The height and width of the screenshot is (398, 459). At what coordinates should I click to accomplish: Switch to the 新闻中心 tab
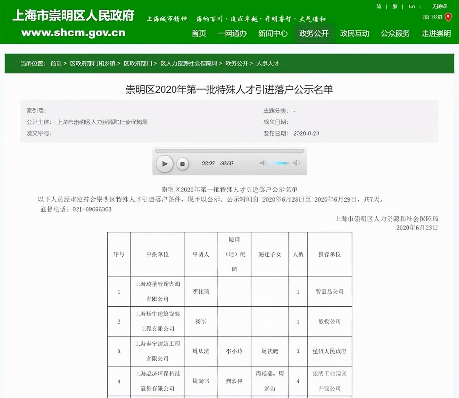(273, 33)
